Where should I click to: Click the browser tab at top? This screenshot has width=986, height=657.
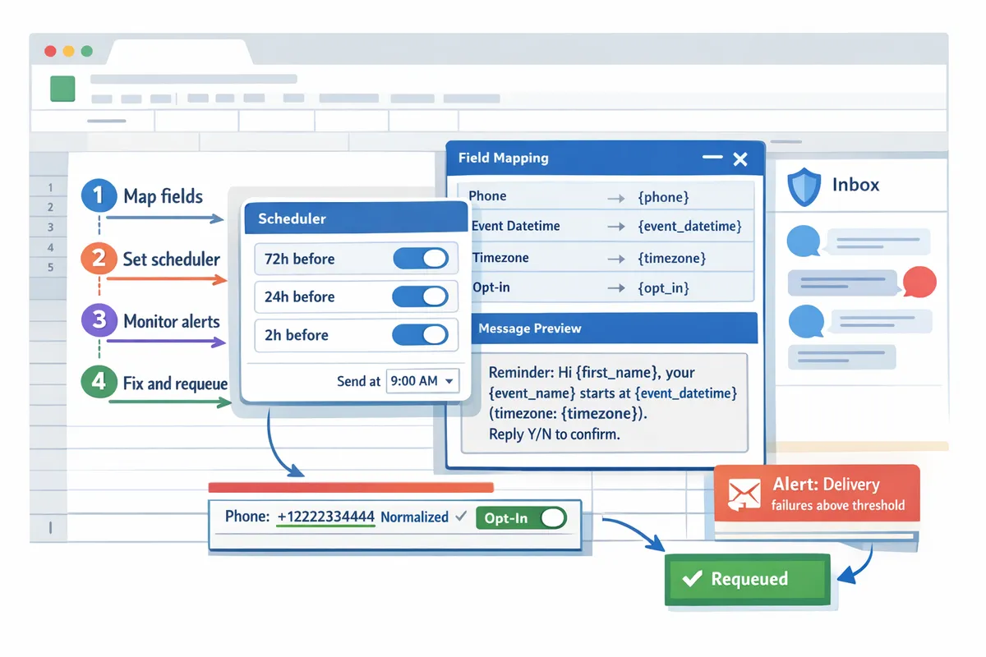click(x=182, y=52)
